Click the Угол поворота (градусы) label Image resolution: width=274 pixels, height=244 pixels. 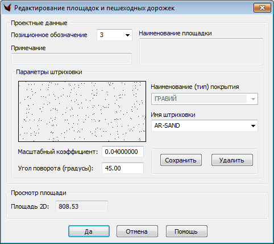(x=56, y=168)
